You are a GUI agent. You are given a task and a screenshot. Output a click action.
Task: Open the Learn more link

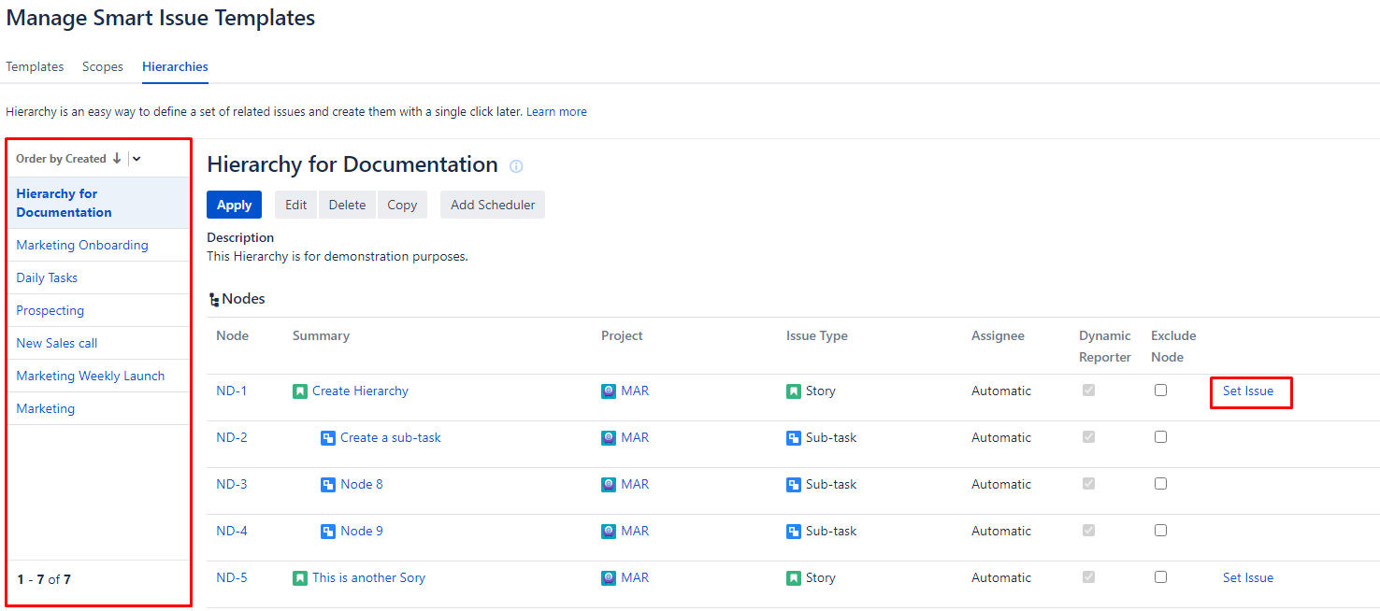point(556,112)
